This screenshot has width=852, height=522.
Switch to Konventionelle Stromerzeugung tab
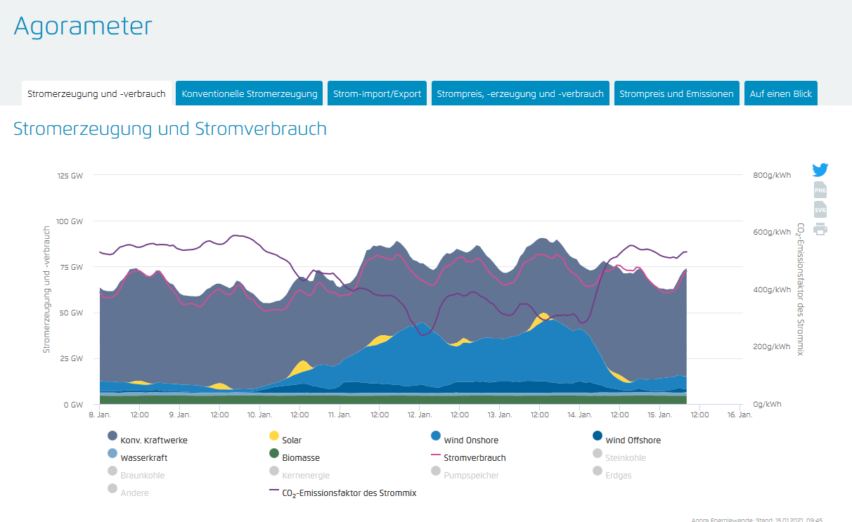coord(250,93)
